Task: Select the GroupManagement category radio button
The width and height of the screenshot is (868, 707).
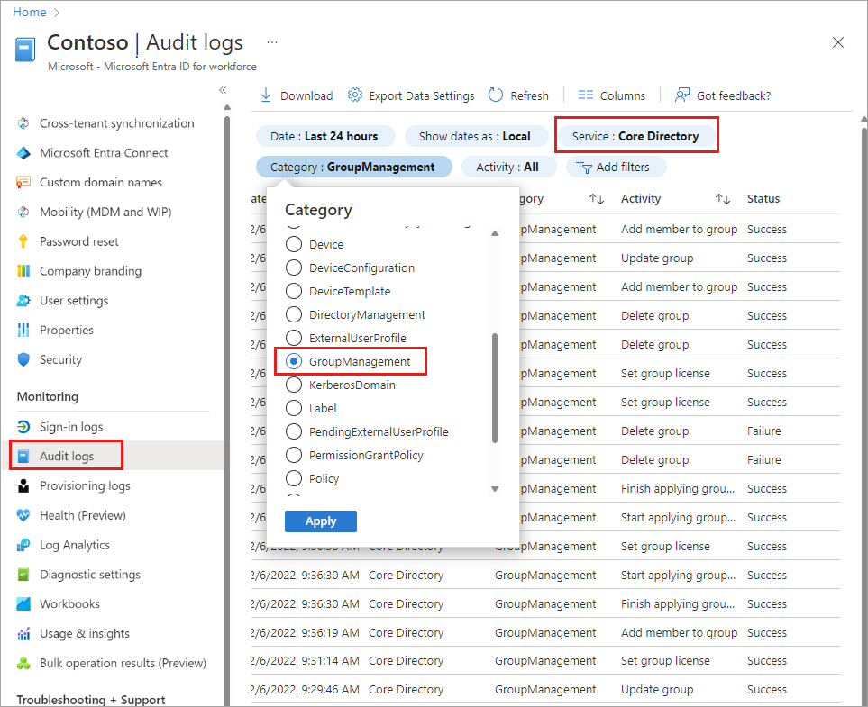Action: 293,360
